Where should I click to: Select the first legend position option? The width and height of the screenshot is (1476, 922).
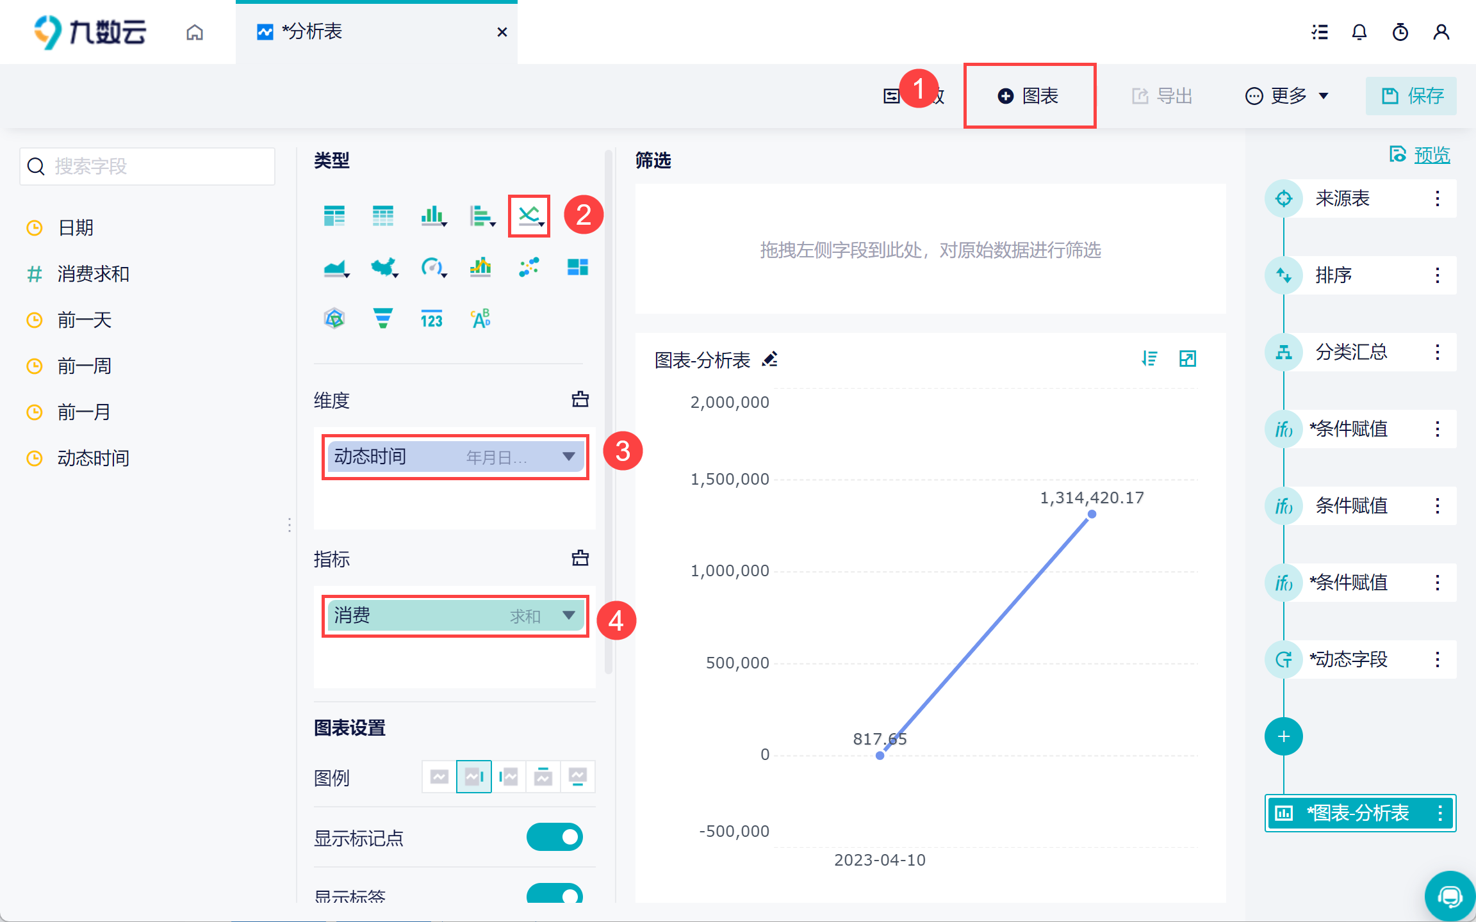439,777
